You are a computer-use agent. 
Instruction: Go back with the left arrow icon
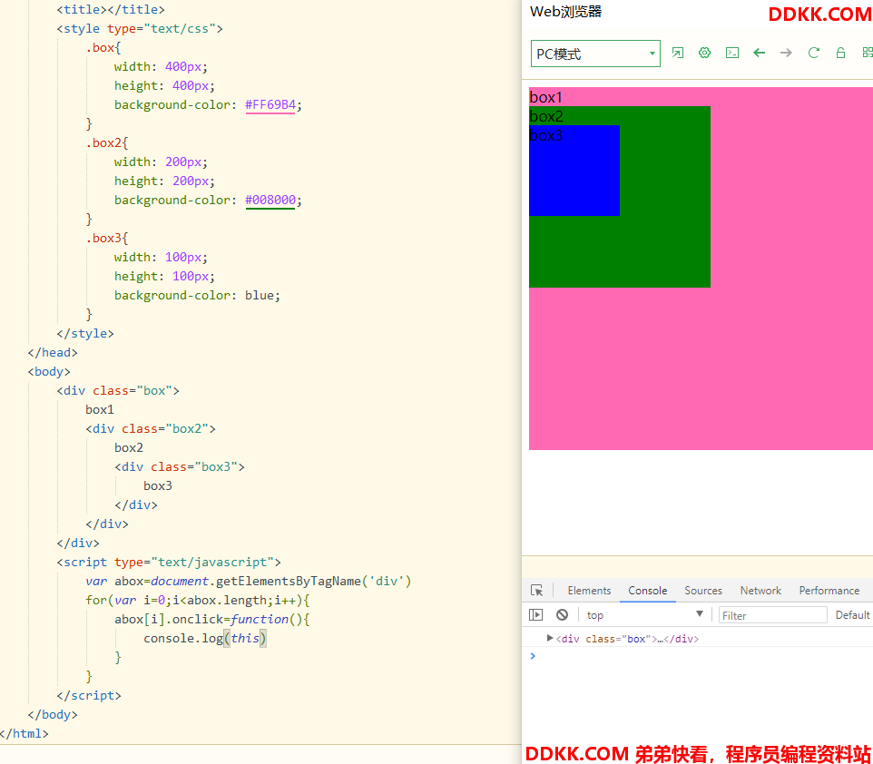759,53
